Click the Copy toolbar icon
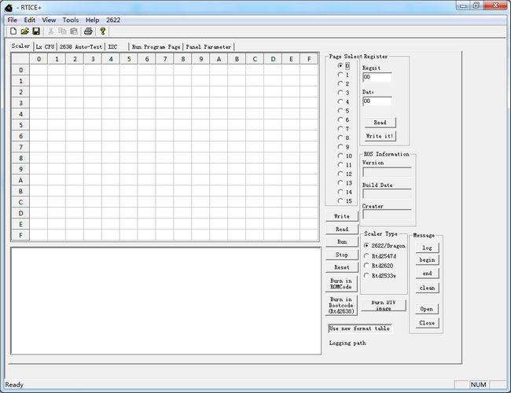Screen dimensions: 511x393 [62, 31]
